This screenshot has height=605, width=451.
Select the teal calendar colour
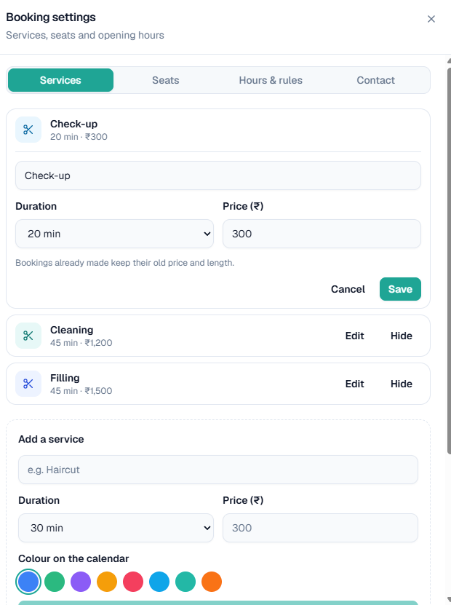185,582
